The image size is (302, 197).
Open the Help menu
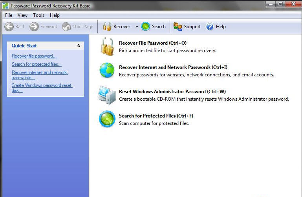click(x=55, y=15)
